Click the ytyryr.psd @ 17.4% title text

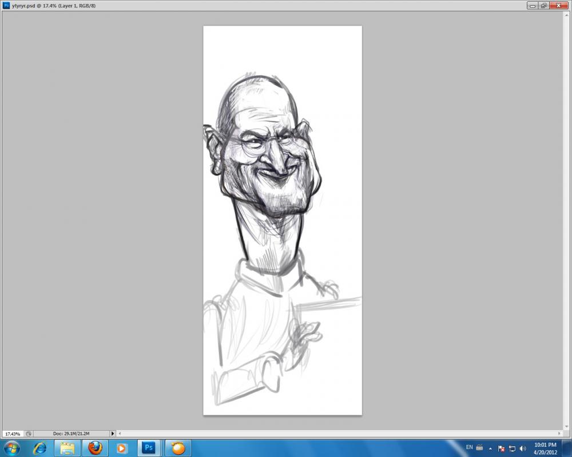pyautogui.click(x=54, y=6)
